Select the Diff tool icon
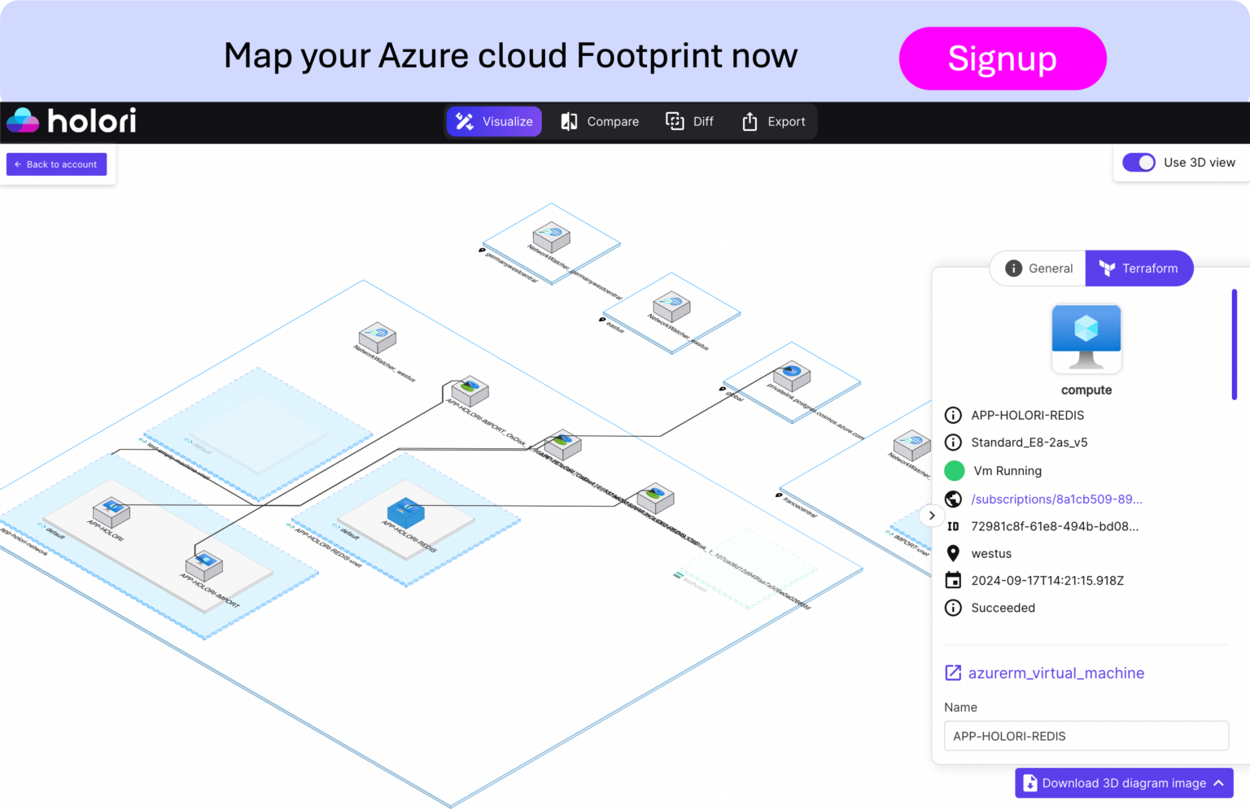This screenshot has height=811, width=1250. [x=675, y=121]
